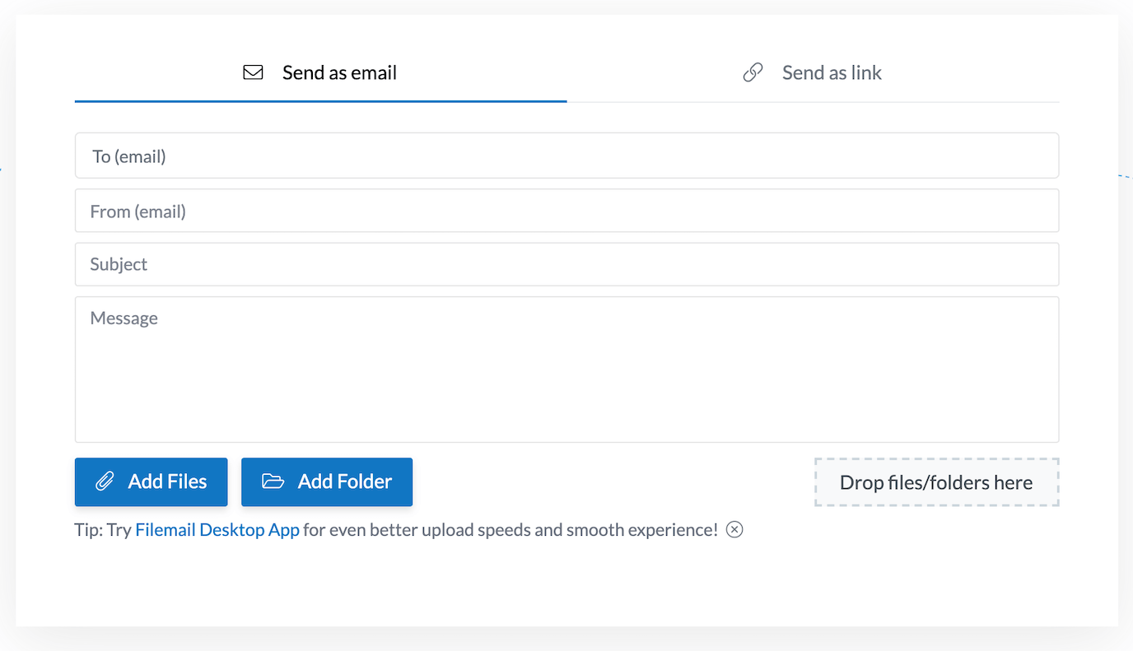Click the Drop files/folders here area
This screenshot has height=651, width=1133.
[936, 482]
